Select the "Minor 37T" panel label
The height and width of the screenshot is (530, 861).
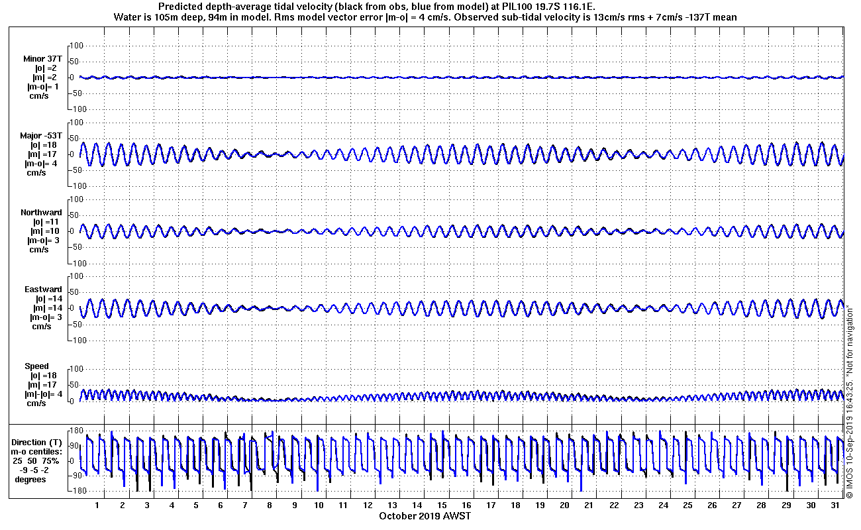click(x=42, y=59)
